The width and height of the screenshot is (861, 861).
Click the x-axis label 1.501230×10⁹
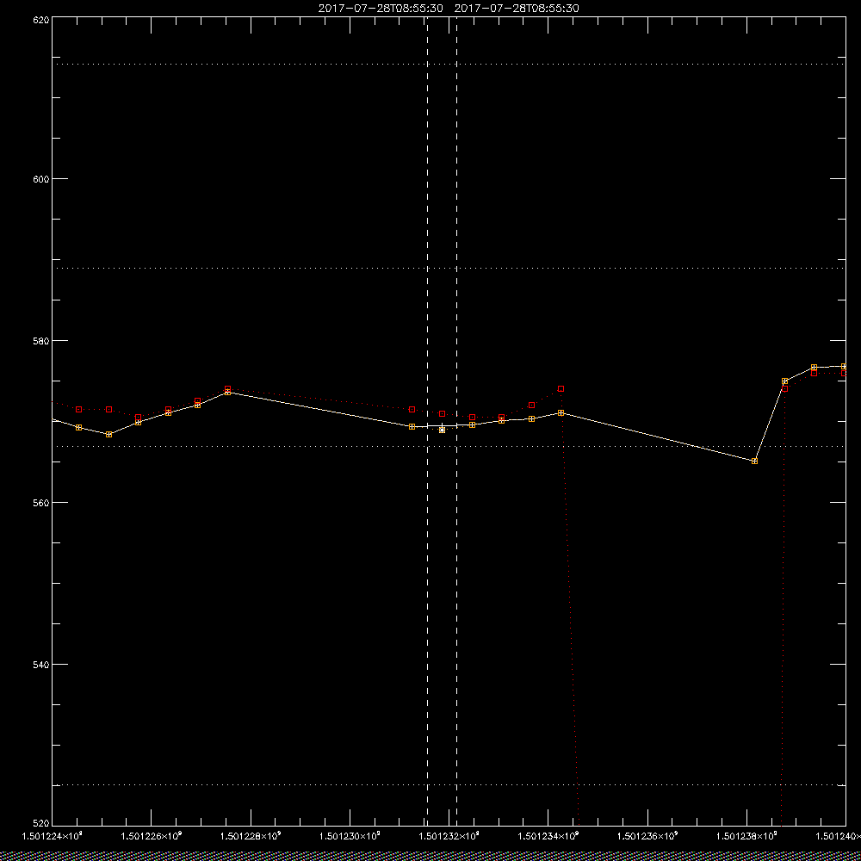(x=350, y=836)
